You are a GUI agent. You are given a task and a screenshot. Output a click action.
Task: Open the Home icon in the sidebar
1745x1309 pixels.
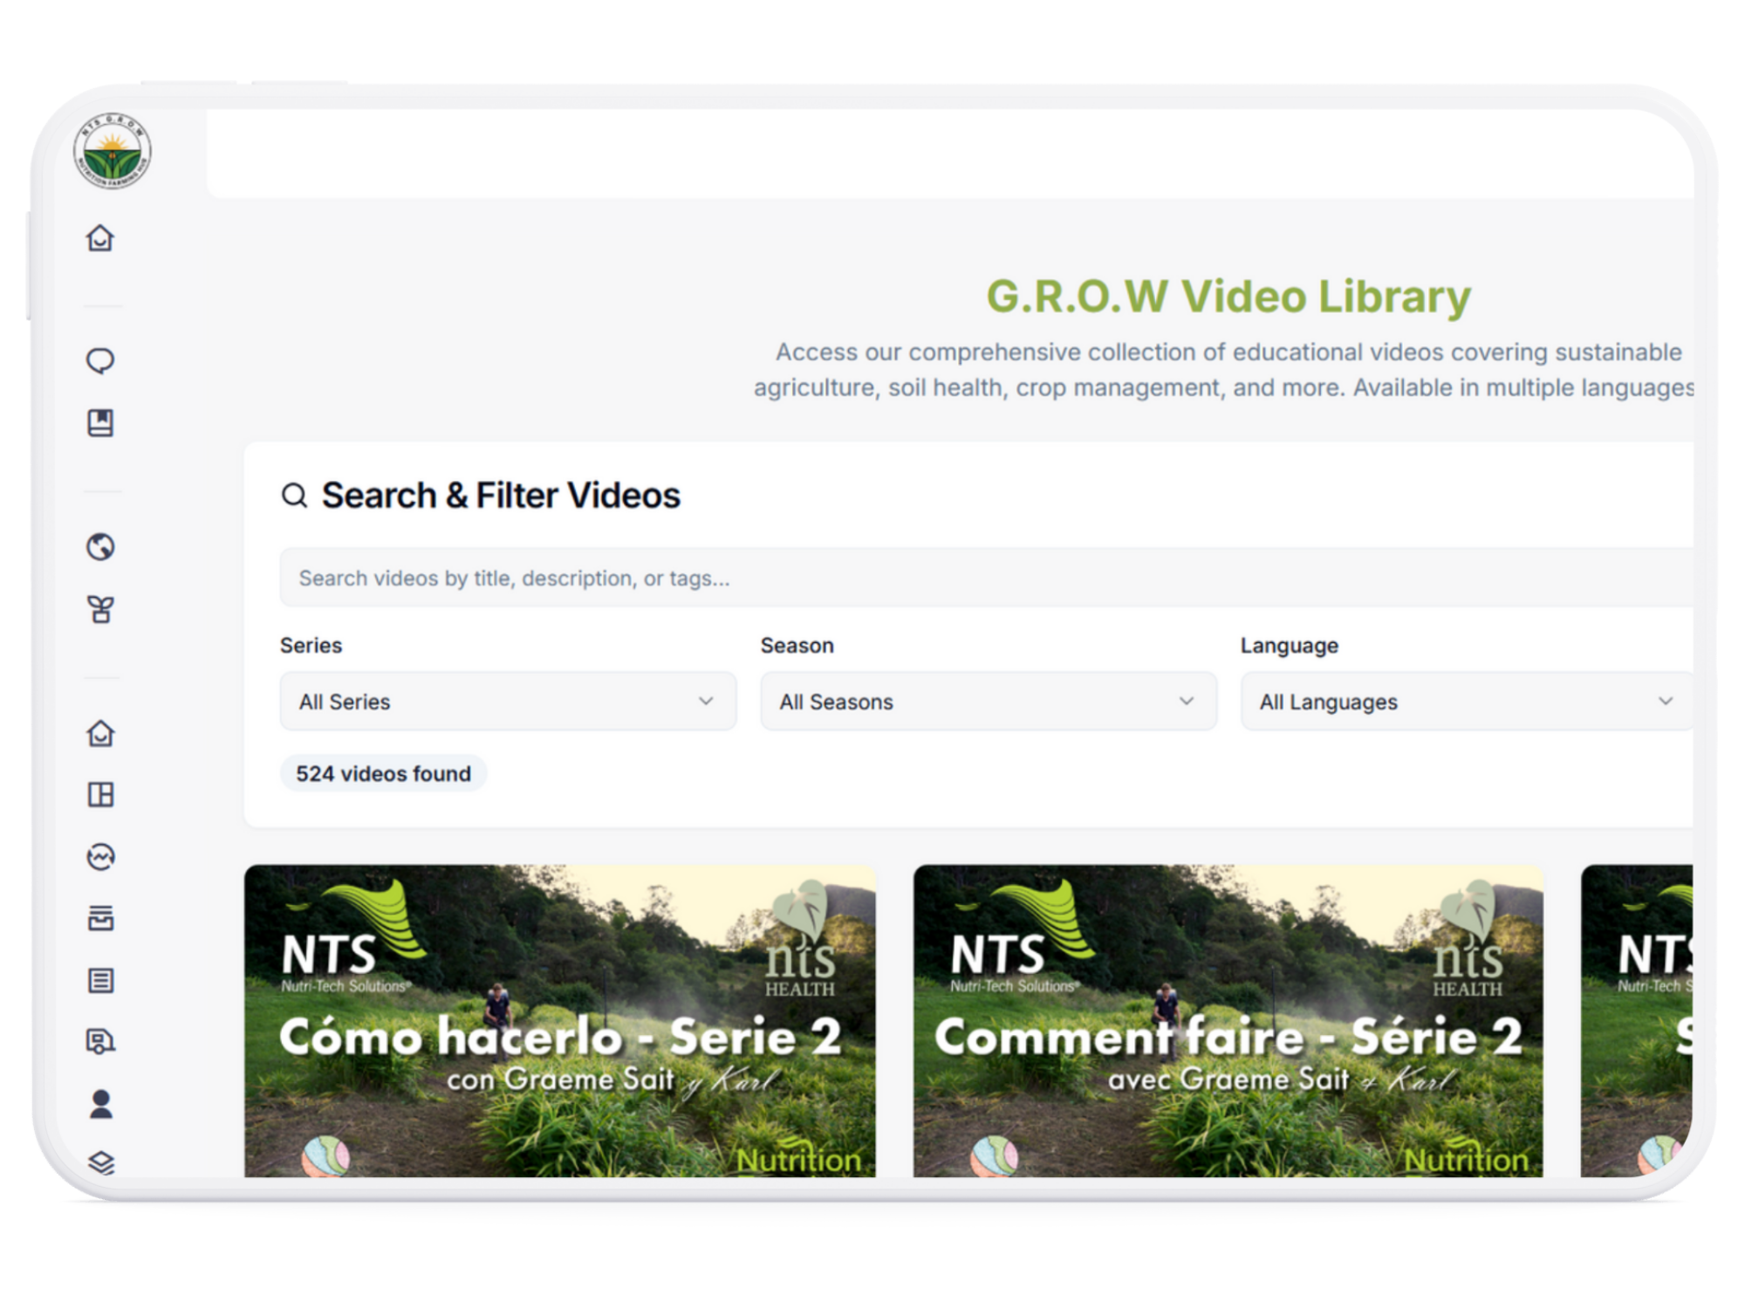[x=100, y=237]
